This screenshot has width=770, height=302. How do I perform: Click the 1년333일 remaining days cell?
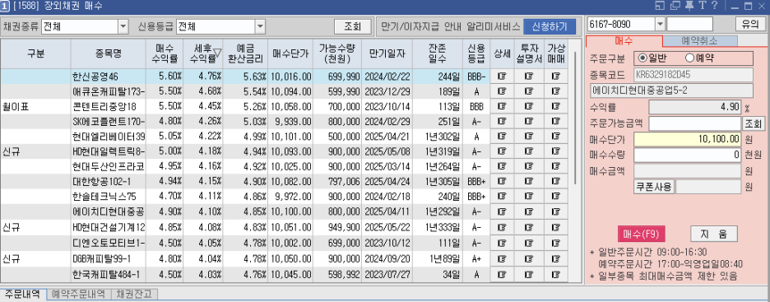coord(438,227)
